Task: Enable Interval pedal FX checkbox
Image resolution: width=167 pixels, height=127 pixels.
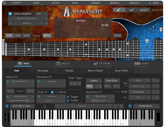Action: [39, 97]
